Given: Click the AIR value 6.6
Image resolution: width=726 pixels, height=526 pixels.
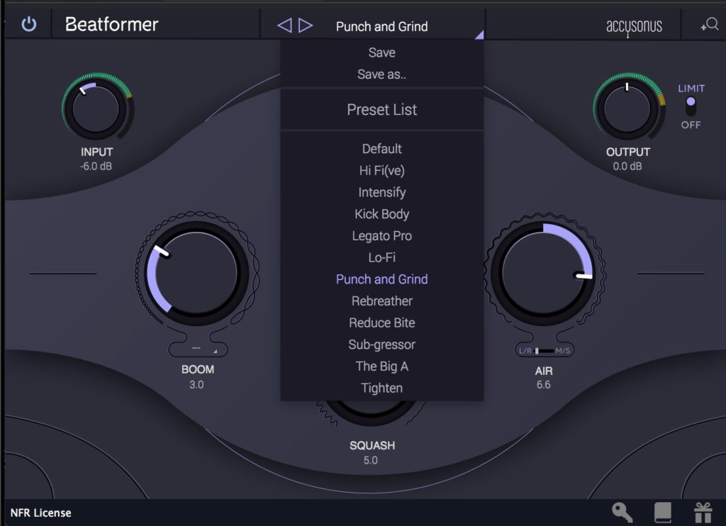Looking at the screenshot, I should click(x=544, y=385).
